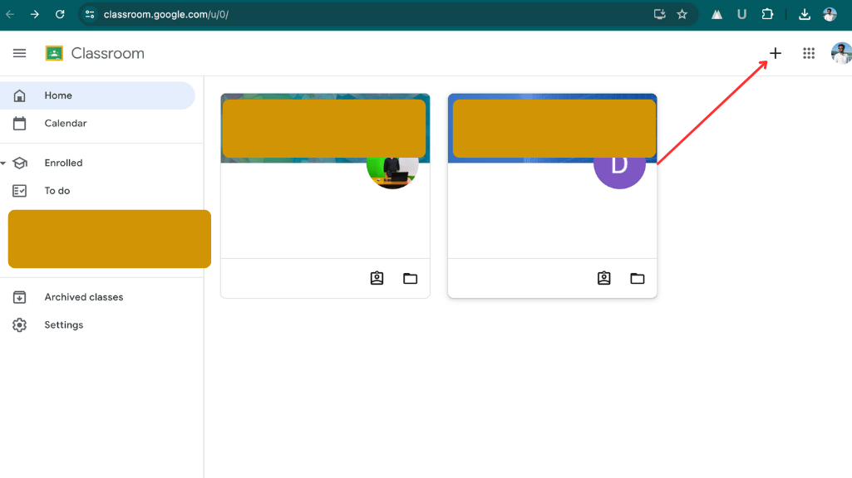Open Archived classes
Screen dimensions: 852x478
coord(83,296)
